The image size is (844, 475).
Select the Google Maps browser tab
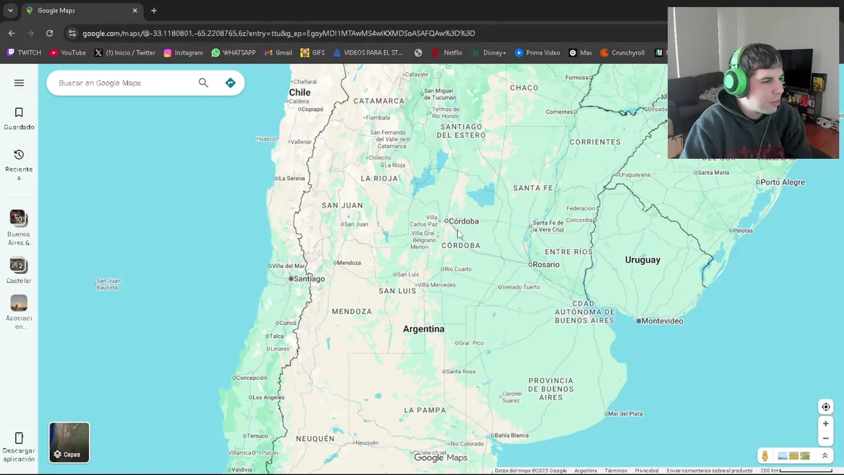click(82, 11)
